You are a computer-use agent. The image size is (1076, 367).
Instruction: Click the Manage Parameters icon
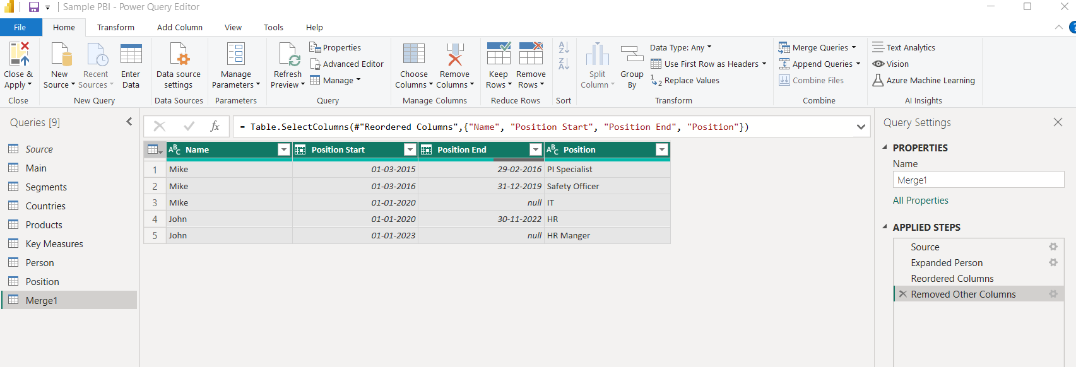tap(236, 54)
